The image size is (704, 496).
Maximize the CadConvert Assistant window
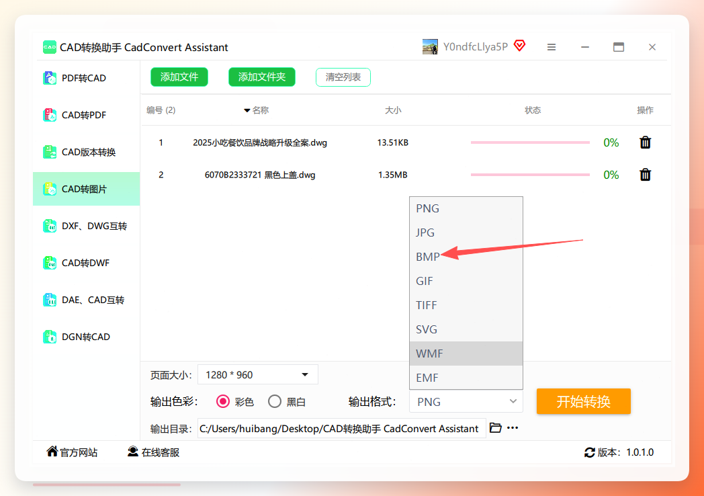coord(619,47)
